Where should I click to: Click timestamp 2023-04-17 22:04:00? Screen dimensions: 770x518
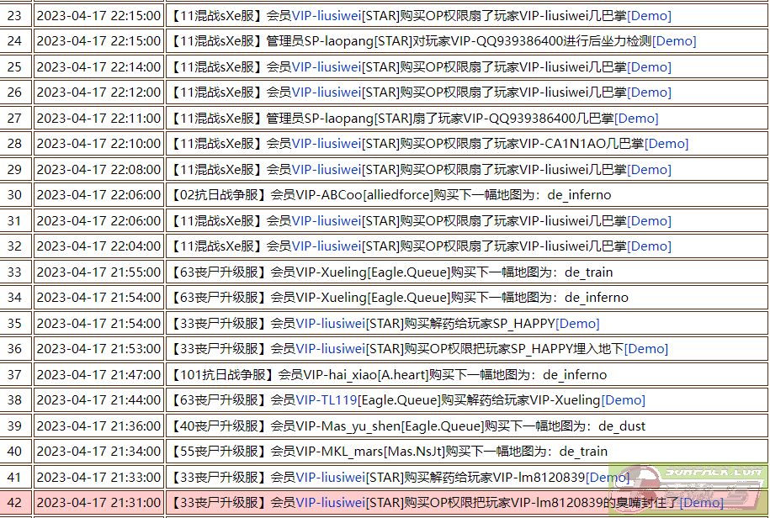[x=98, y=246]
